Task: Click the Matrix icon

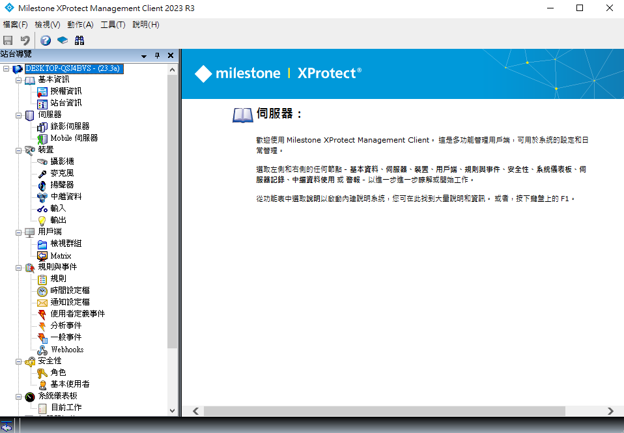Action: coord(42,256)
